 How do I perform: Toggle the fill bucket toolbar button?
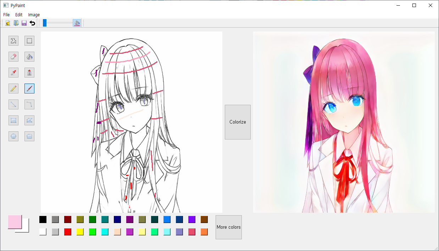[x=77, y=23]
